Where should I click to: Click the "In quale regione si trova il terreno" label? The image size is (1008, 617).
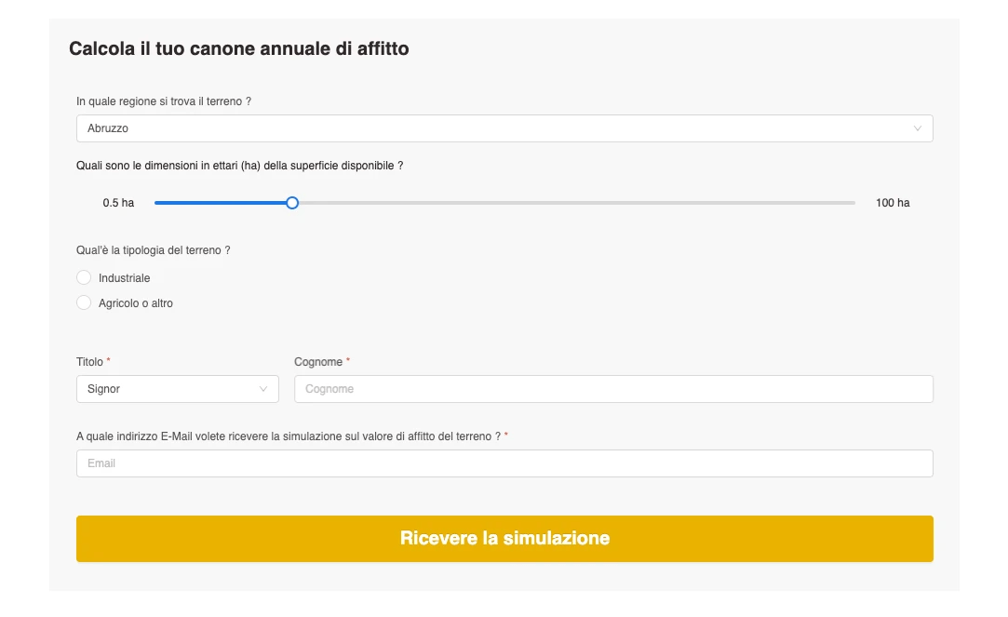(163, 101)
